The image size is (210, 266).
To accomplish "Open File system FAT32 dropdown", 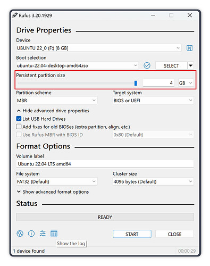I will tap(56, 181).
